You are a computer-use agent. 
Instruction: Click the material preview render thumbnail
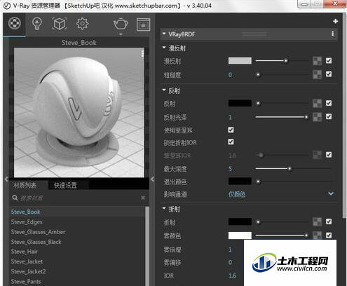tap(79, 113)
